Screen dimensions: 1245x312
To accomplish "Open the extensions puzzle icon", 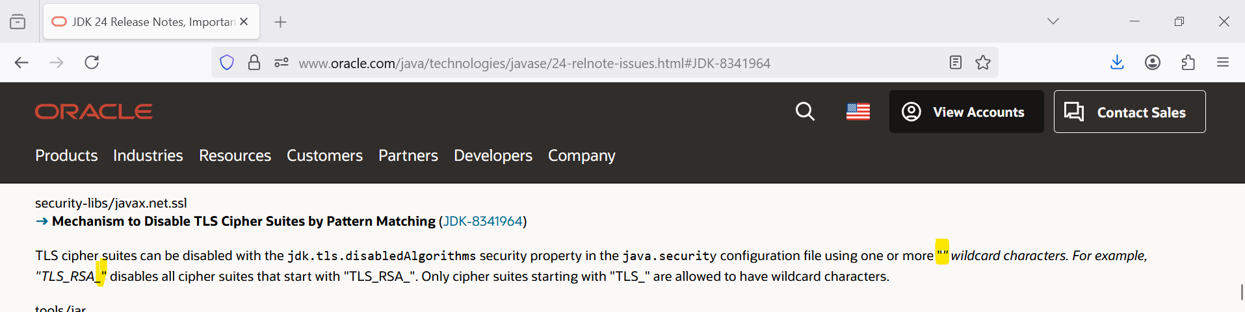I will click(1188, 62).
